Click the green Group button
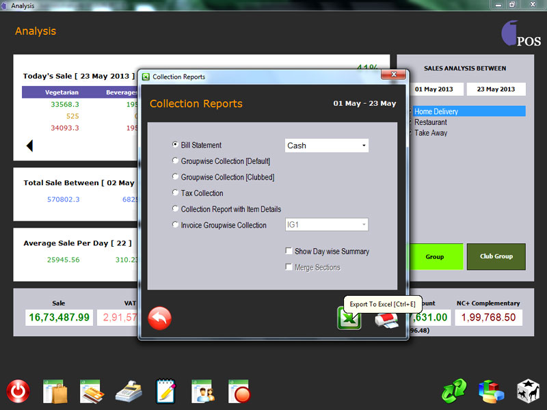The width and height of the screenshot is (547, 410). pos(434,257)
